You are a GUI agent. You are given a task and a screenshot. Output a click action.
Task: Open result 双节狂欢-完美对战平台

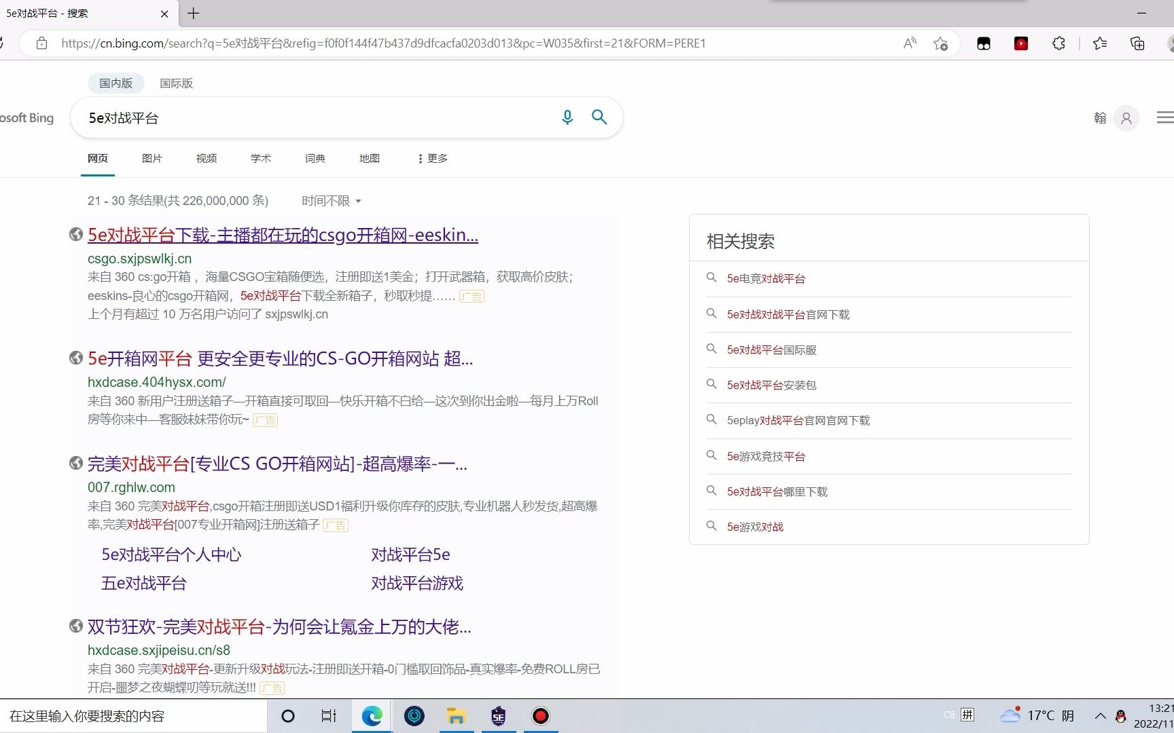coord(279,626)
